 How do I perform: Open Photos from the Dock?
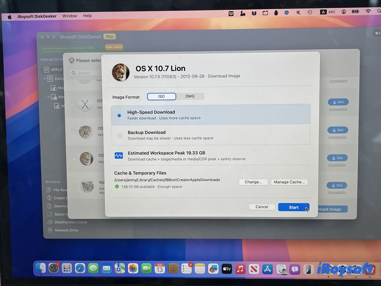tap(133, 269)
